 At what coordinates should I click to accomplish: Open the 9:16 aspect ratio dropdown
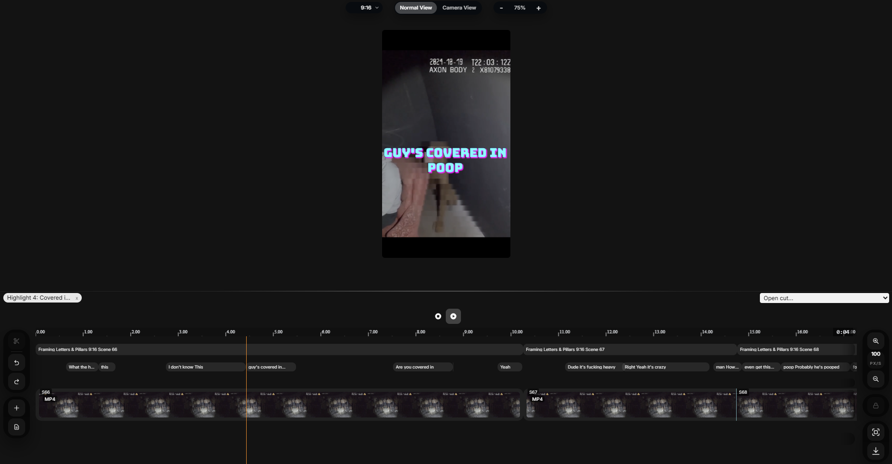click(x=365, y=8)
